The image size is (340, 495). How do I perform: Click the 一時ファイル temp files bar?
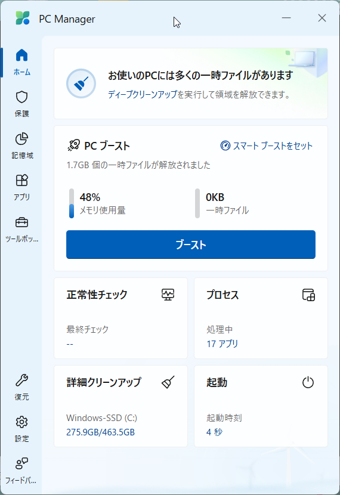coord(197,203)
